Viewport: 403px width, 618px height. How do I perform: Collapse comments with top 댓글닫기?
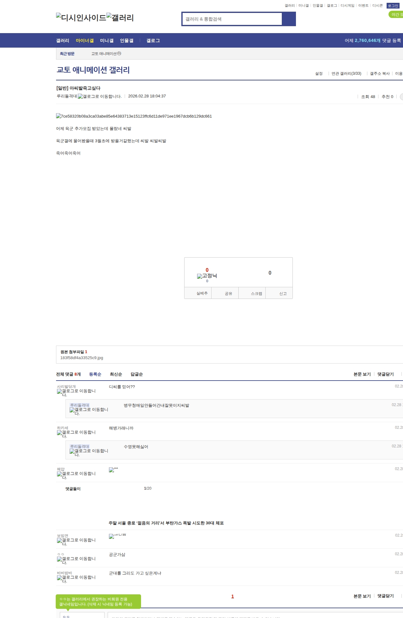pyautogui.click(x=386, y=374)
